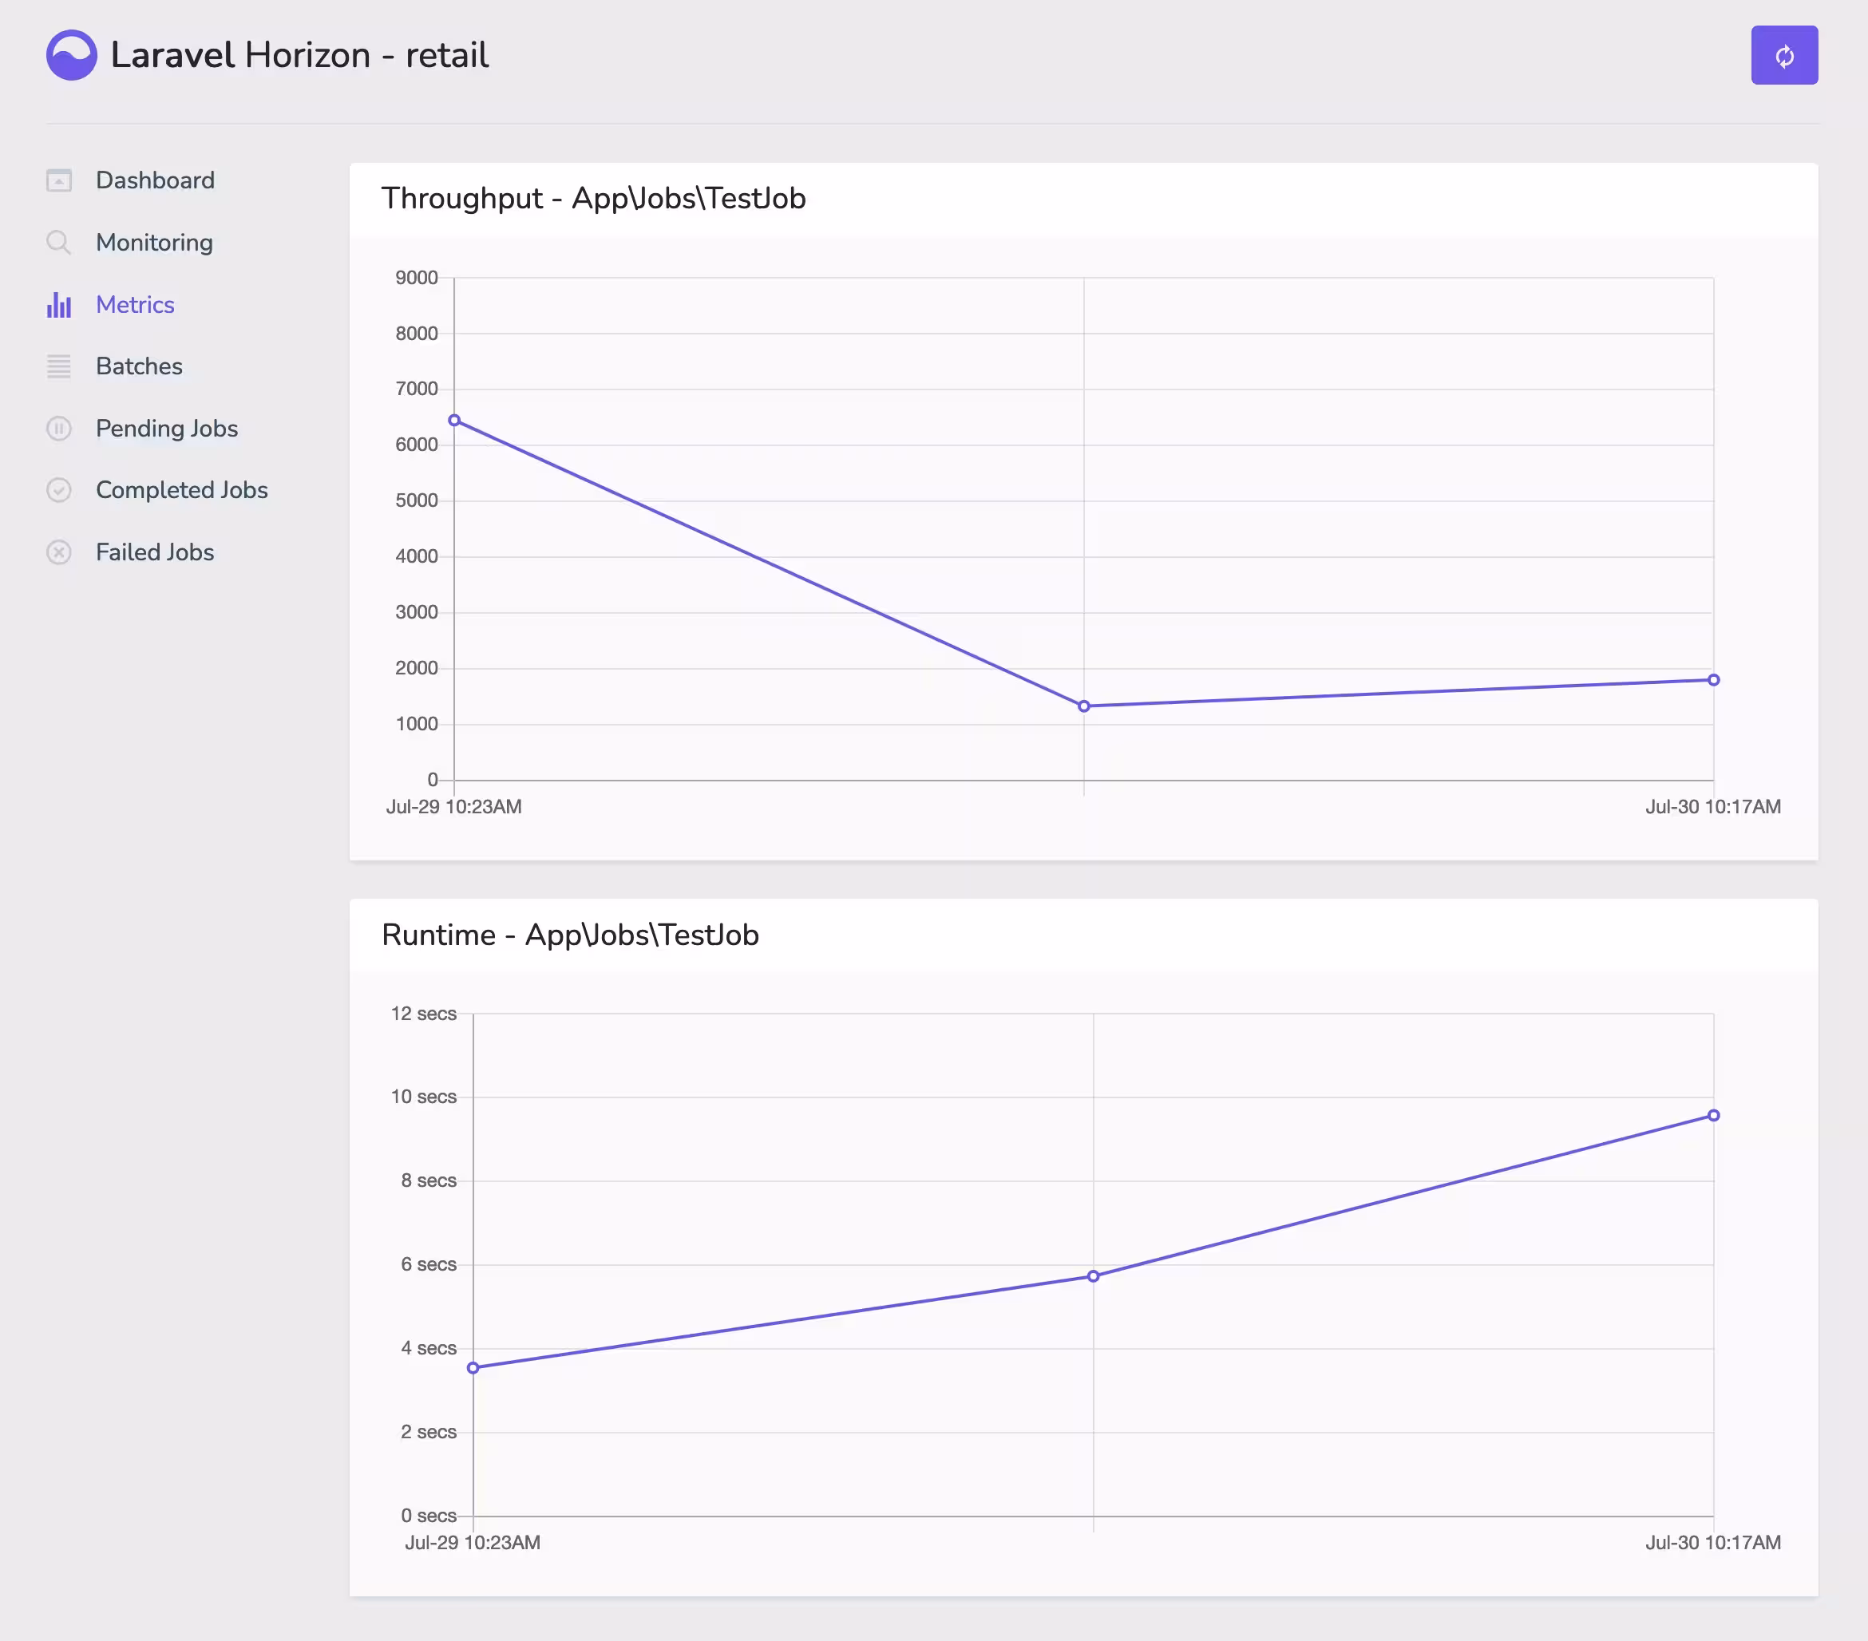View the Pending Jobs list

[166, 429]
